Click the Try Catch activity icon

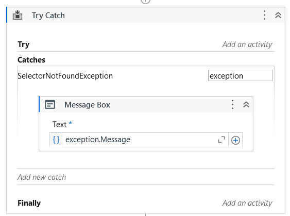pos(18,15)
